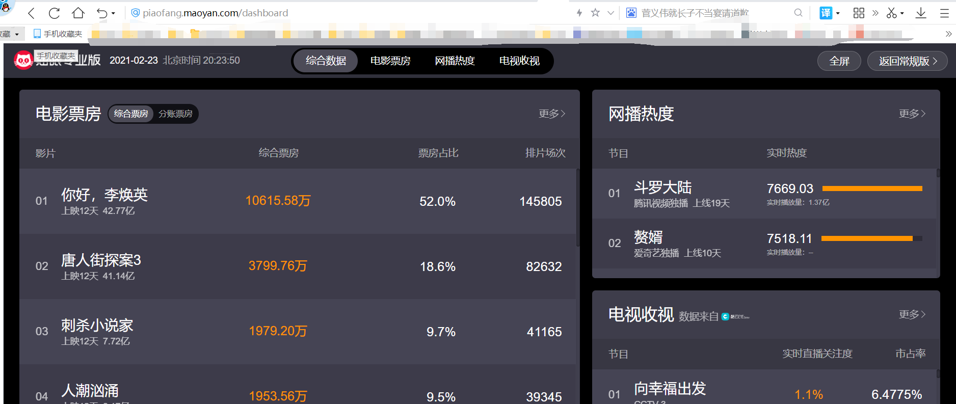The width and height of the screenshot is (956, 404).
Task: Click the browser back arrow
Action: pos(31,13)
